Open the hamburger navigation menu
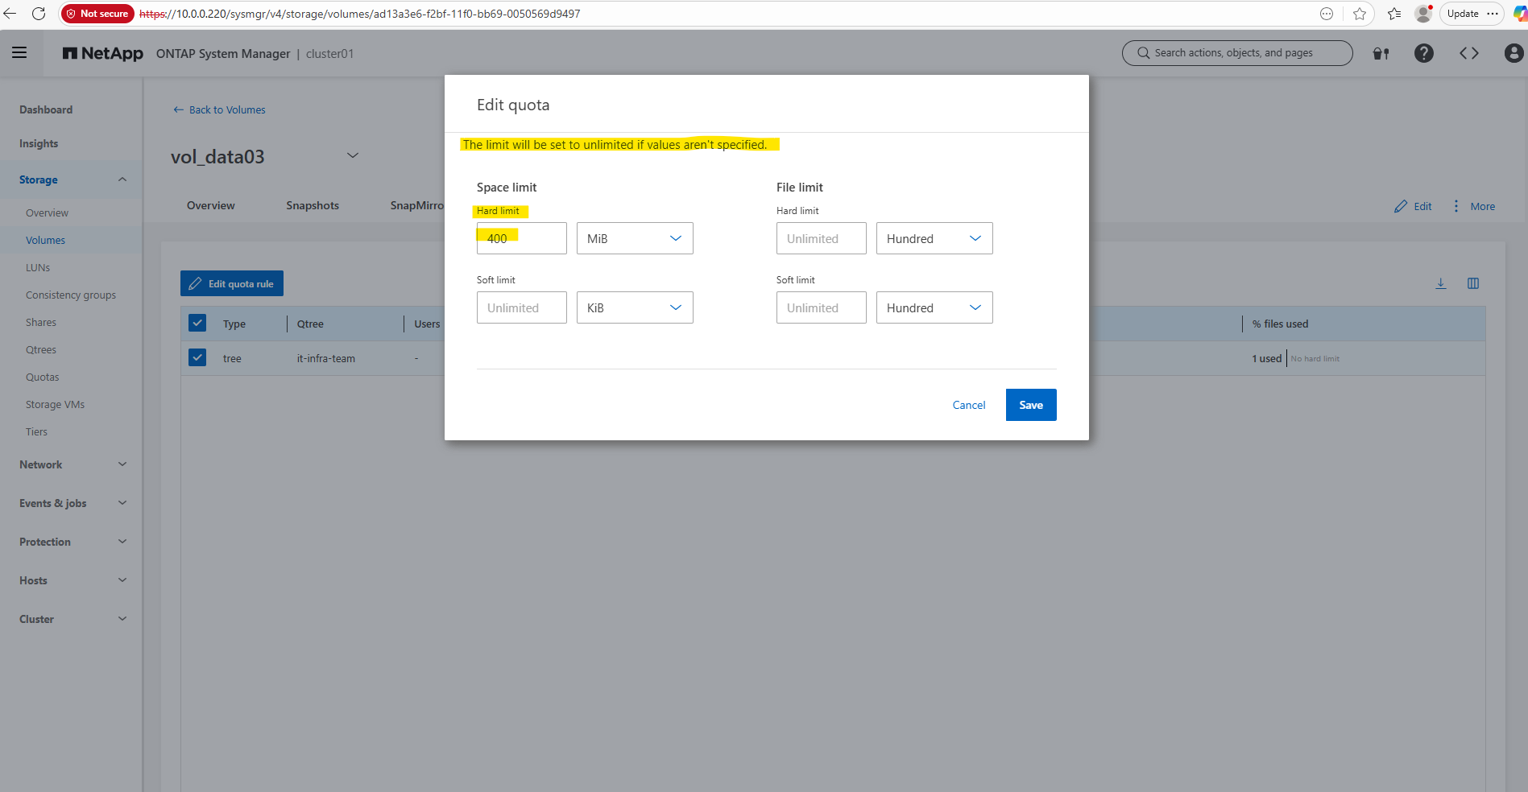Image resolution: width=1528 pixels, height=792 pixels. (19, 53)
